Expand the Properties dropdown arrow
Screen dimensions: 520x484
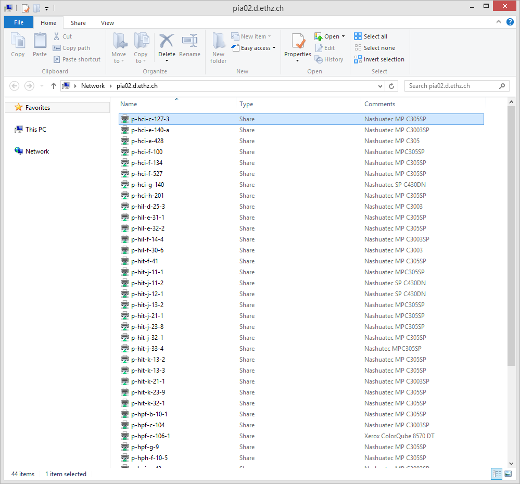297,61
